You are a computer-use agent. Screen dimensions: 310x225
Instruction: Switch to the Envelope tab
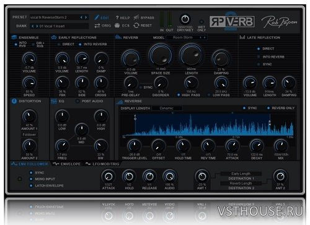[66, 164]
